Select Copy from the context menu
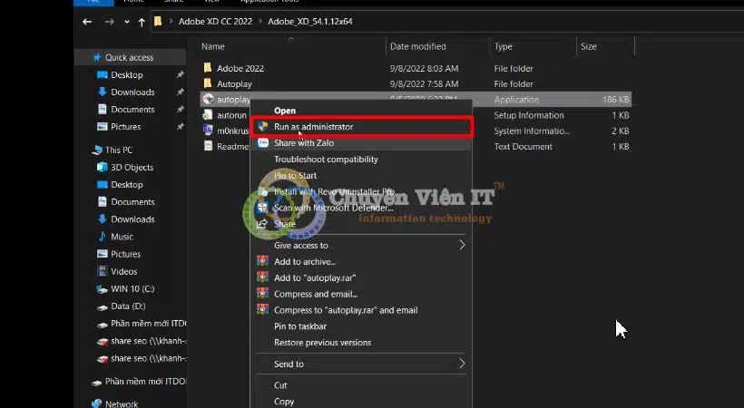Viewport: 744px width, 408px height. 284,401
